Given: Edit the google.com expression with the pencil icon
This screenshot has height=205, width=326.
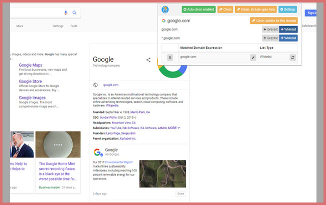Looking at the screenshot, I should point(253,57).
